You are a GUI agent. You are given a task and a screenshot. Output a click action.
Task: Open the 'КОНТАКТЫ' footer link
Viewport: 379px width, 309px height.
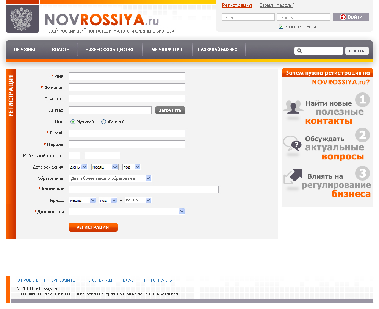point(162,280)
